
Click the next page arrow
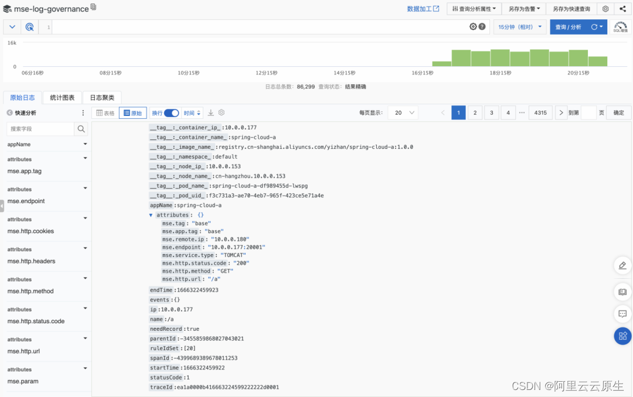tap(561, 113)
